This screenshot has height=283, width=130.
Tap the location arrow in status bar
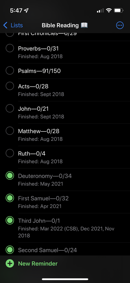pos(26,11)
